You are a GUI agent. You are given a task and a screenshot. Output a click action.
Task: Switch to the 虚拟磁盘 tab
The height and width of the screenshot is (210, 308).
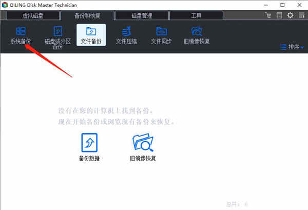coord(33,15)
